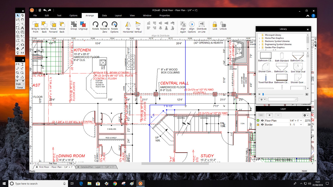The width and height of the screenshot is (333, 187).
Task: Toggle the padlock on the Border layer
Action: tap(258, 125)
